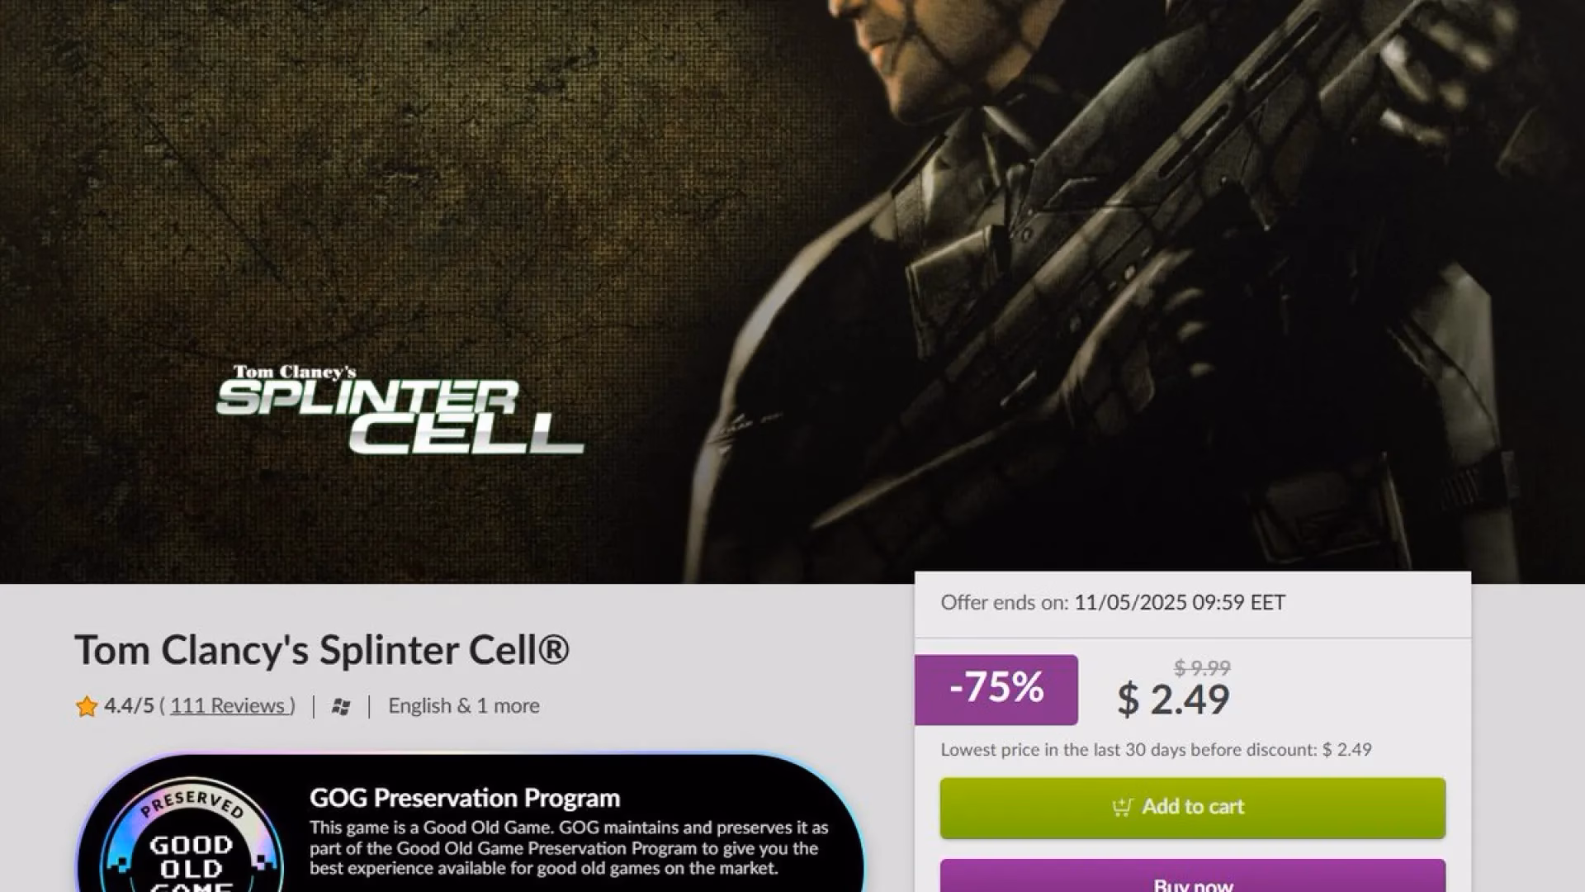Click the Offer ends on date text
Viewport: 1585px width, 892px height.
tap(1113, 603)
